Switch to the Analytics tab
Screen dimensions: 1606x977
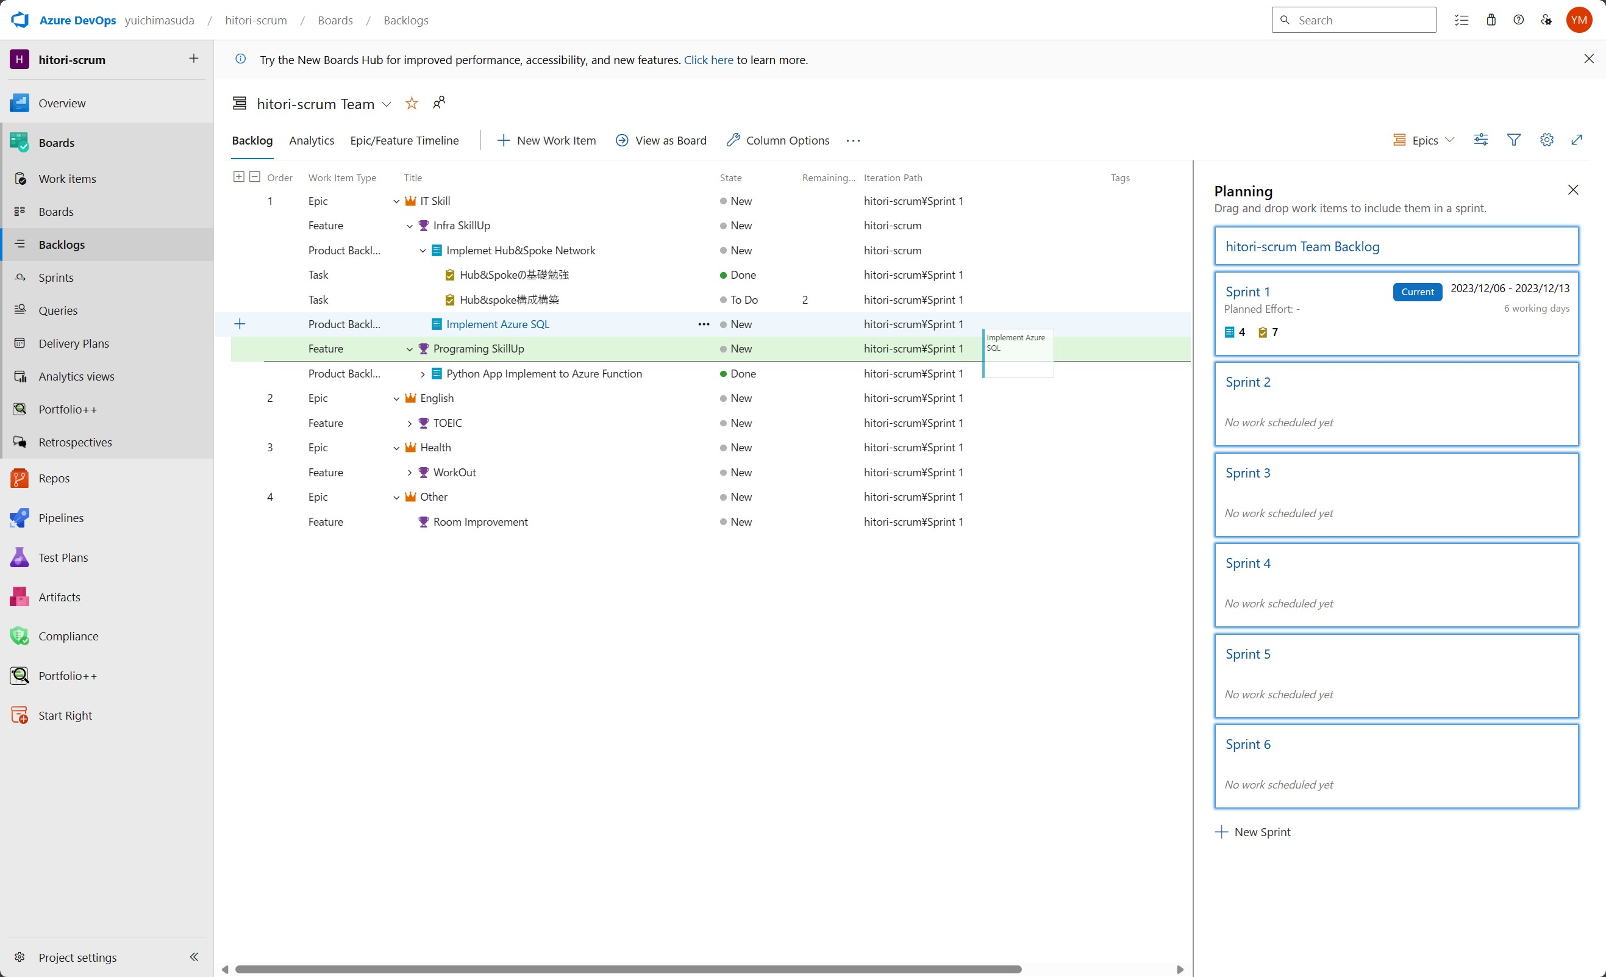click(312, 140)
